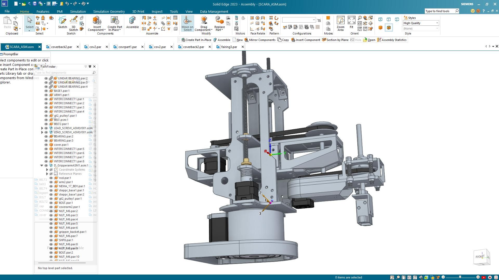Open the High Quality style dropdown
The image size is (499, 280).
(437, 23)
